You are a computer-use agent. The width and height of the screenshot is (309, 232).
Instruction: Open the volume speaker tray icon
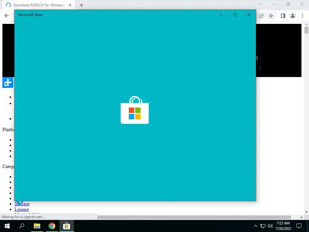pyautogui.click(x=270, y=226)
